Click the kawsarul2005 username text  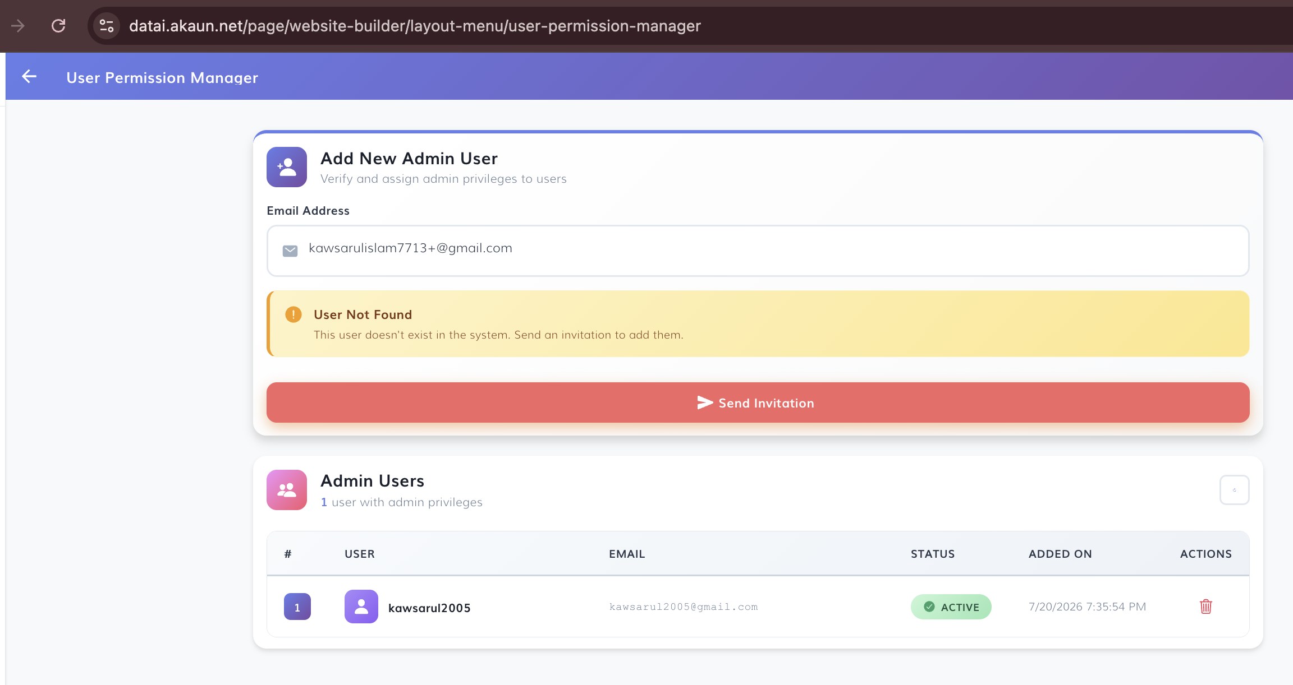(429, 608)
